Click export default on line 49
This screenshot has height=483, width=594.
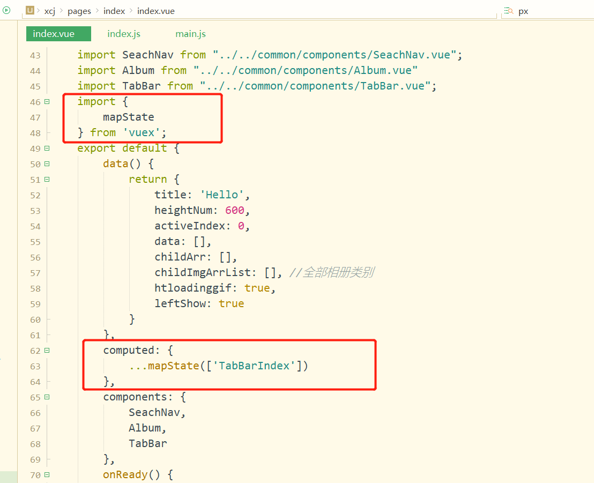[x=122, y=148]
